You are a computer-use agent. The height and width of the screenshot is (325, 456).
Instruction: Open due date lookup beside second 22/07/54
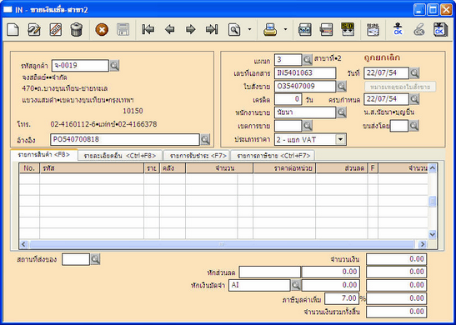pyautogui.click(x=414, y=99)
